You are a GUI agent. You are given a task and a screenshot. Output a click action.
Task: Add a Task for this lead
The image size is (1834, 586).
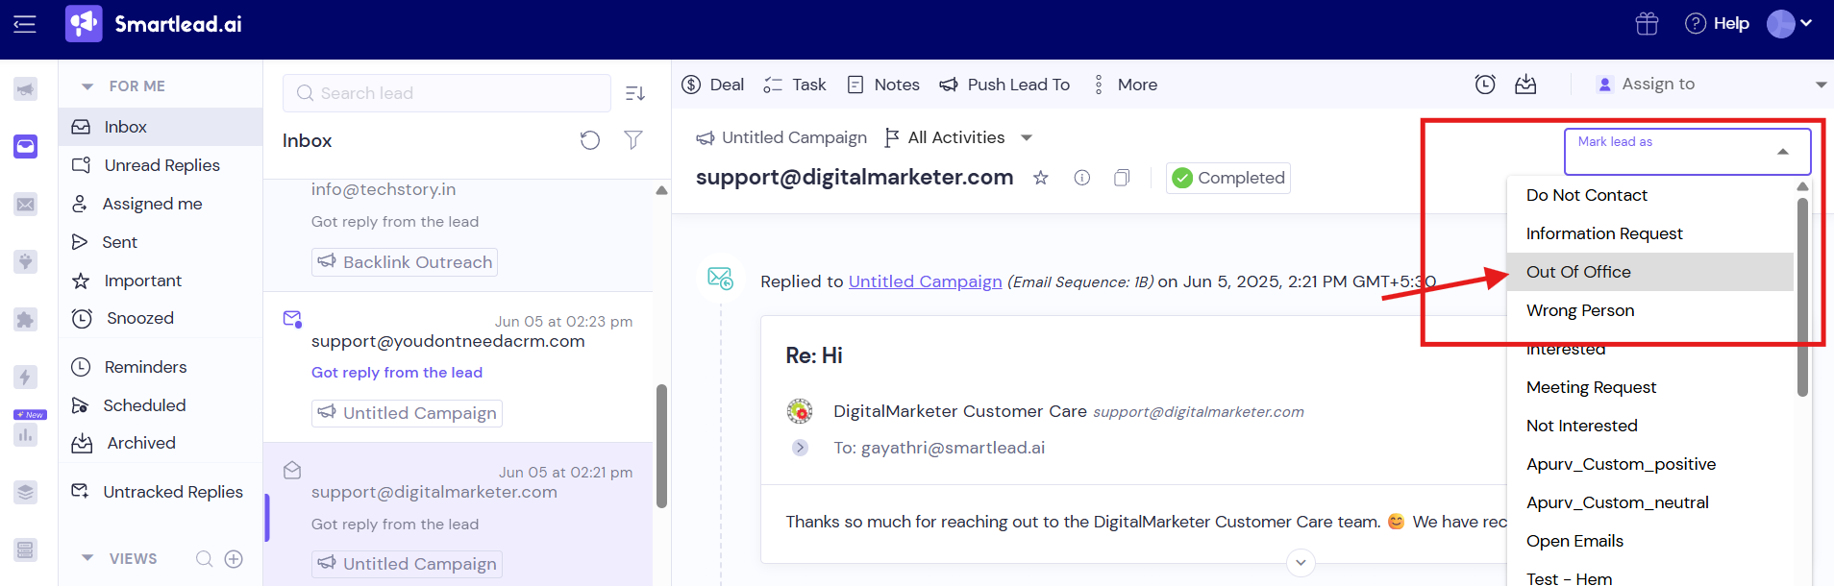(x=795, y=85)
